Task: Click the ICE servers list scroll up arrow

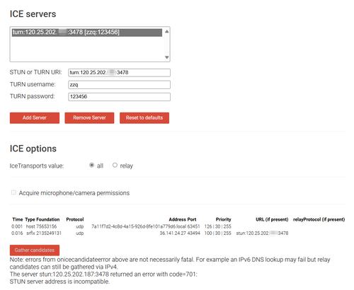Action: coord(167,32)
